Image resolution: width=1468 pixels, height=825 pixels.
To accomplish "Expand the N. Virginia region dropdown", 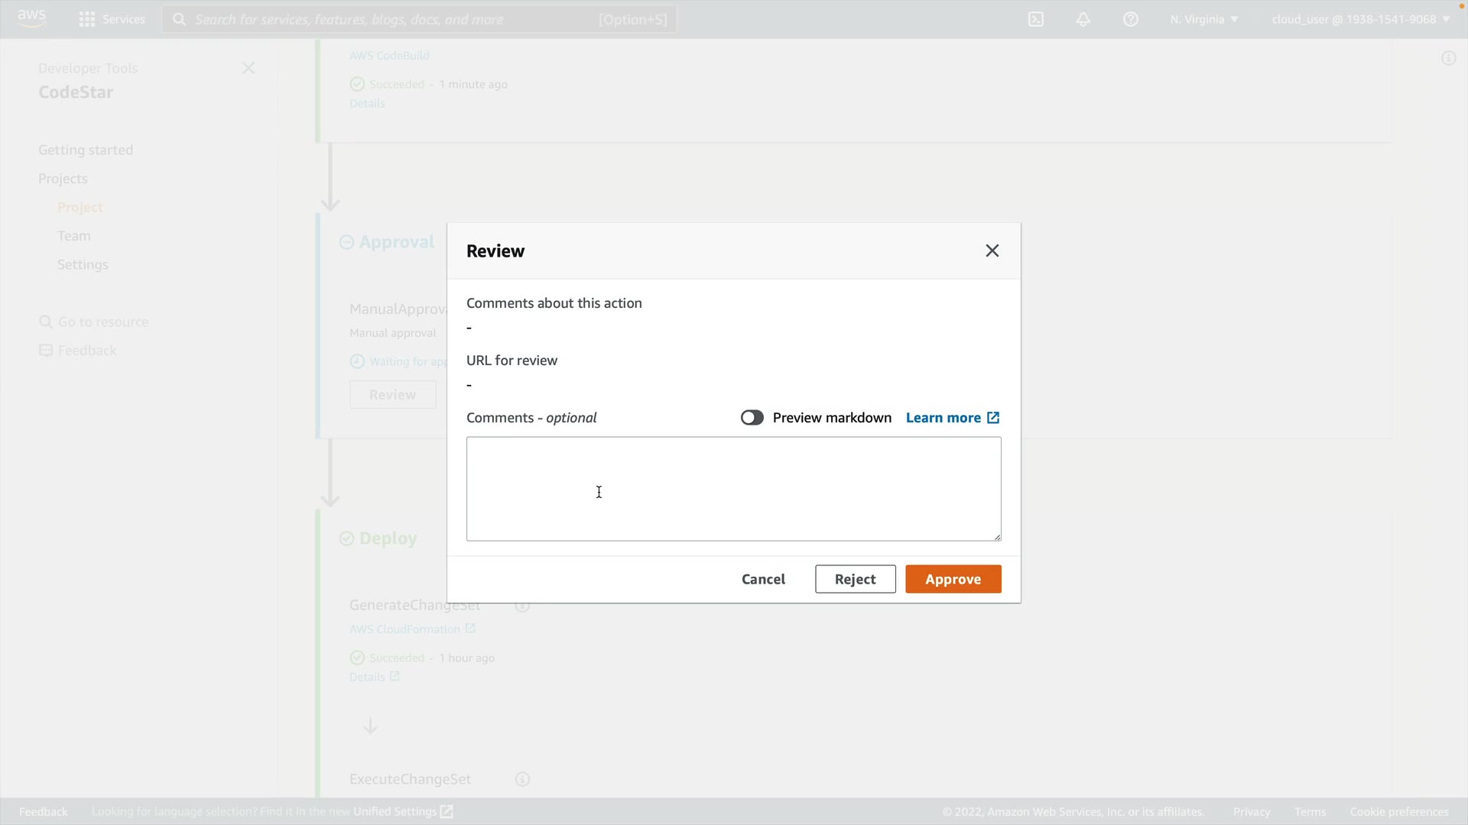I will point(1203,19).
